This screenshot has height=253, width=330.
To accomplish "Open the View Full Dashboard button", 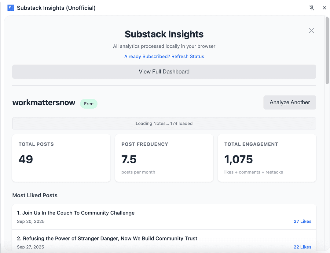I will tap(164, 72).
